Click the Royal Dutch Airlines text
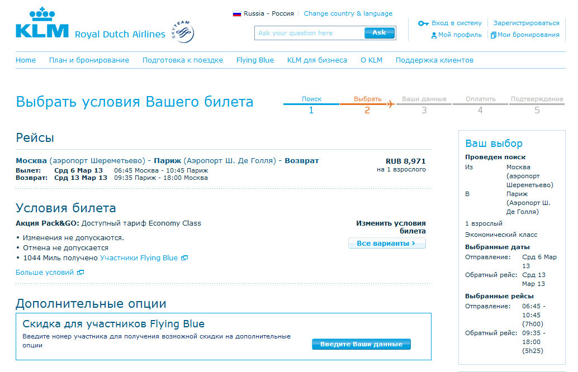Image resolution: width=578 pixels, height=372 pixels. click(x=120, y=34)
